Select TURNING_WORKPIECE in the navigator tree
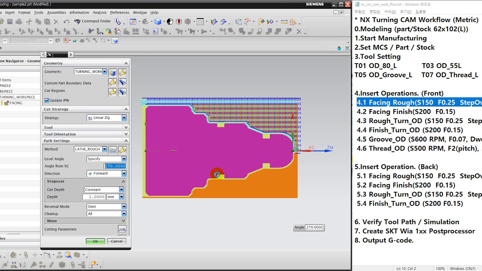The width and height of the screenshot is (482, 271). pyautogui.click(x=17, y=97)
